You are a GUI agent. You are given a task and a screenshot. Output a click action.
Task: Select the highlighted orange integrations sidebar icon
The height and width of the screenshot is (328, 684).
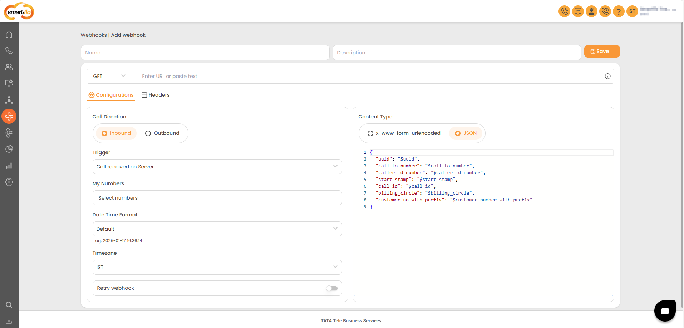pyautogui.click(x=9, y=116)
